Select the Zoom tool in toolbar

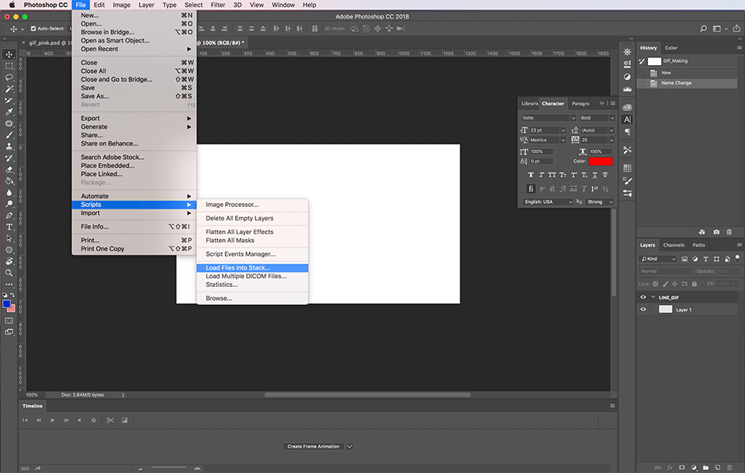click(9, 273)
